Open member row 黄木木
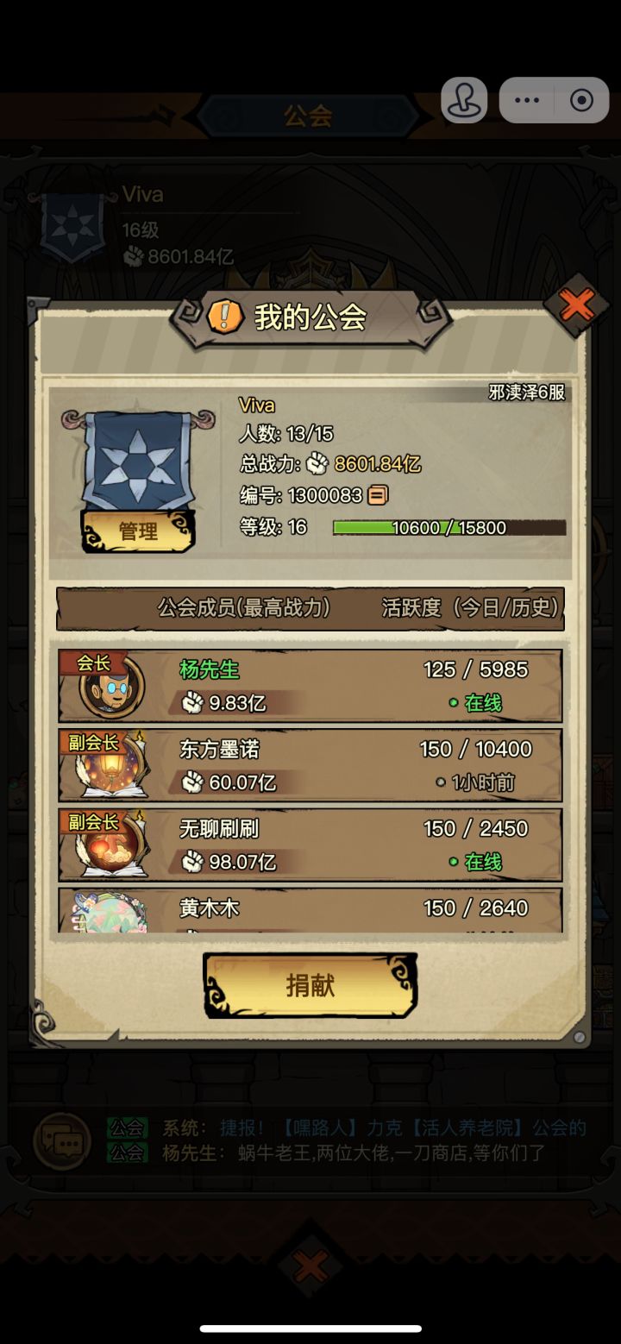This screenshot has height=1344, width=621. click(310, 910)
